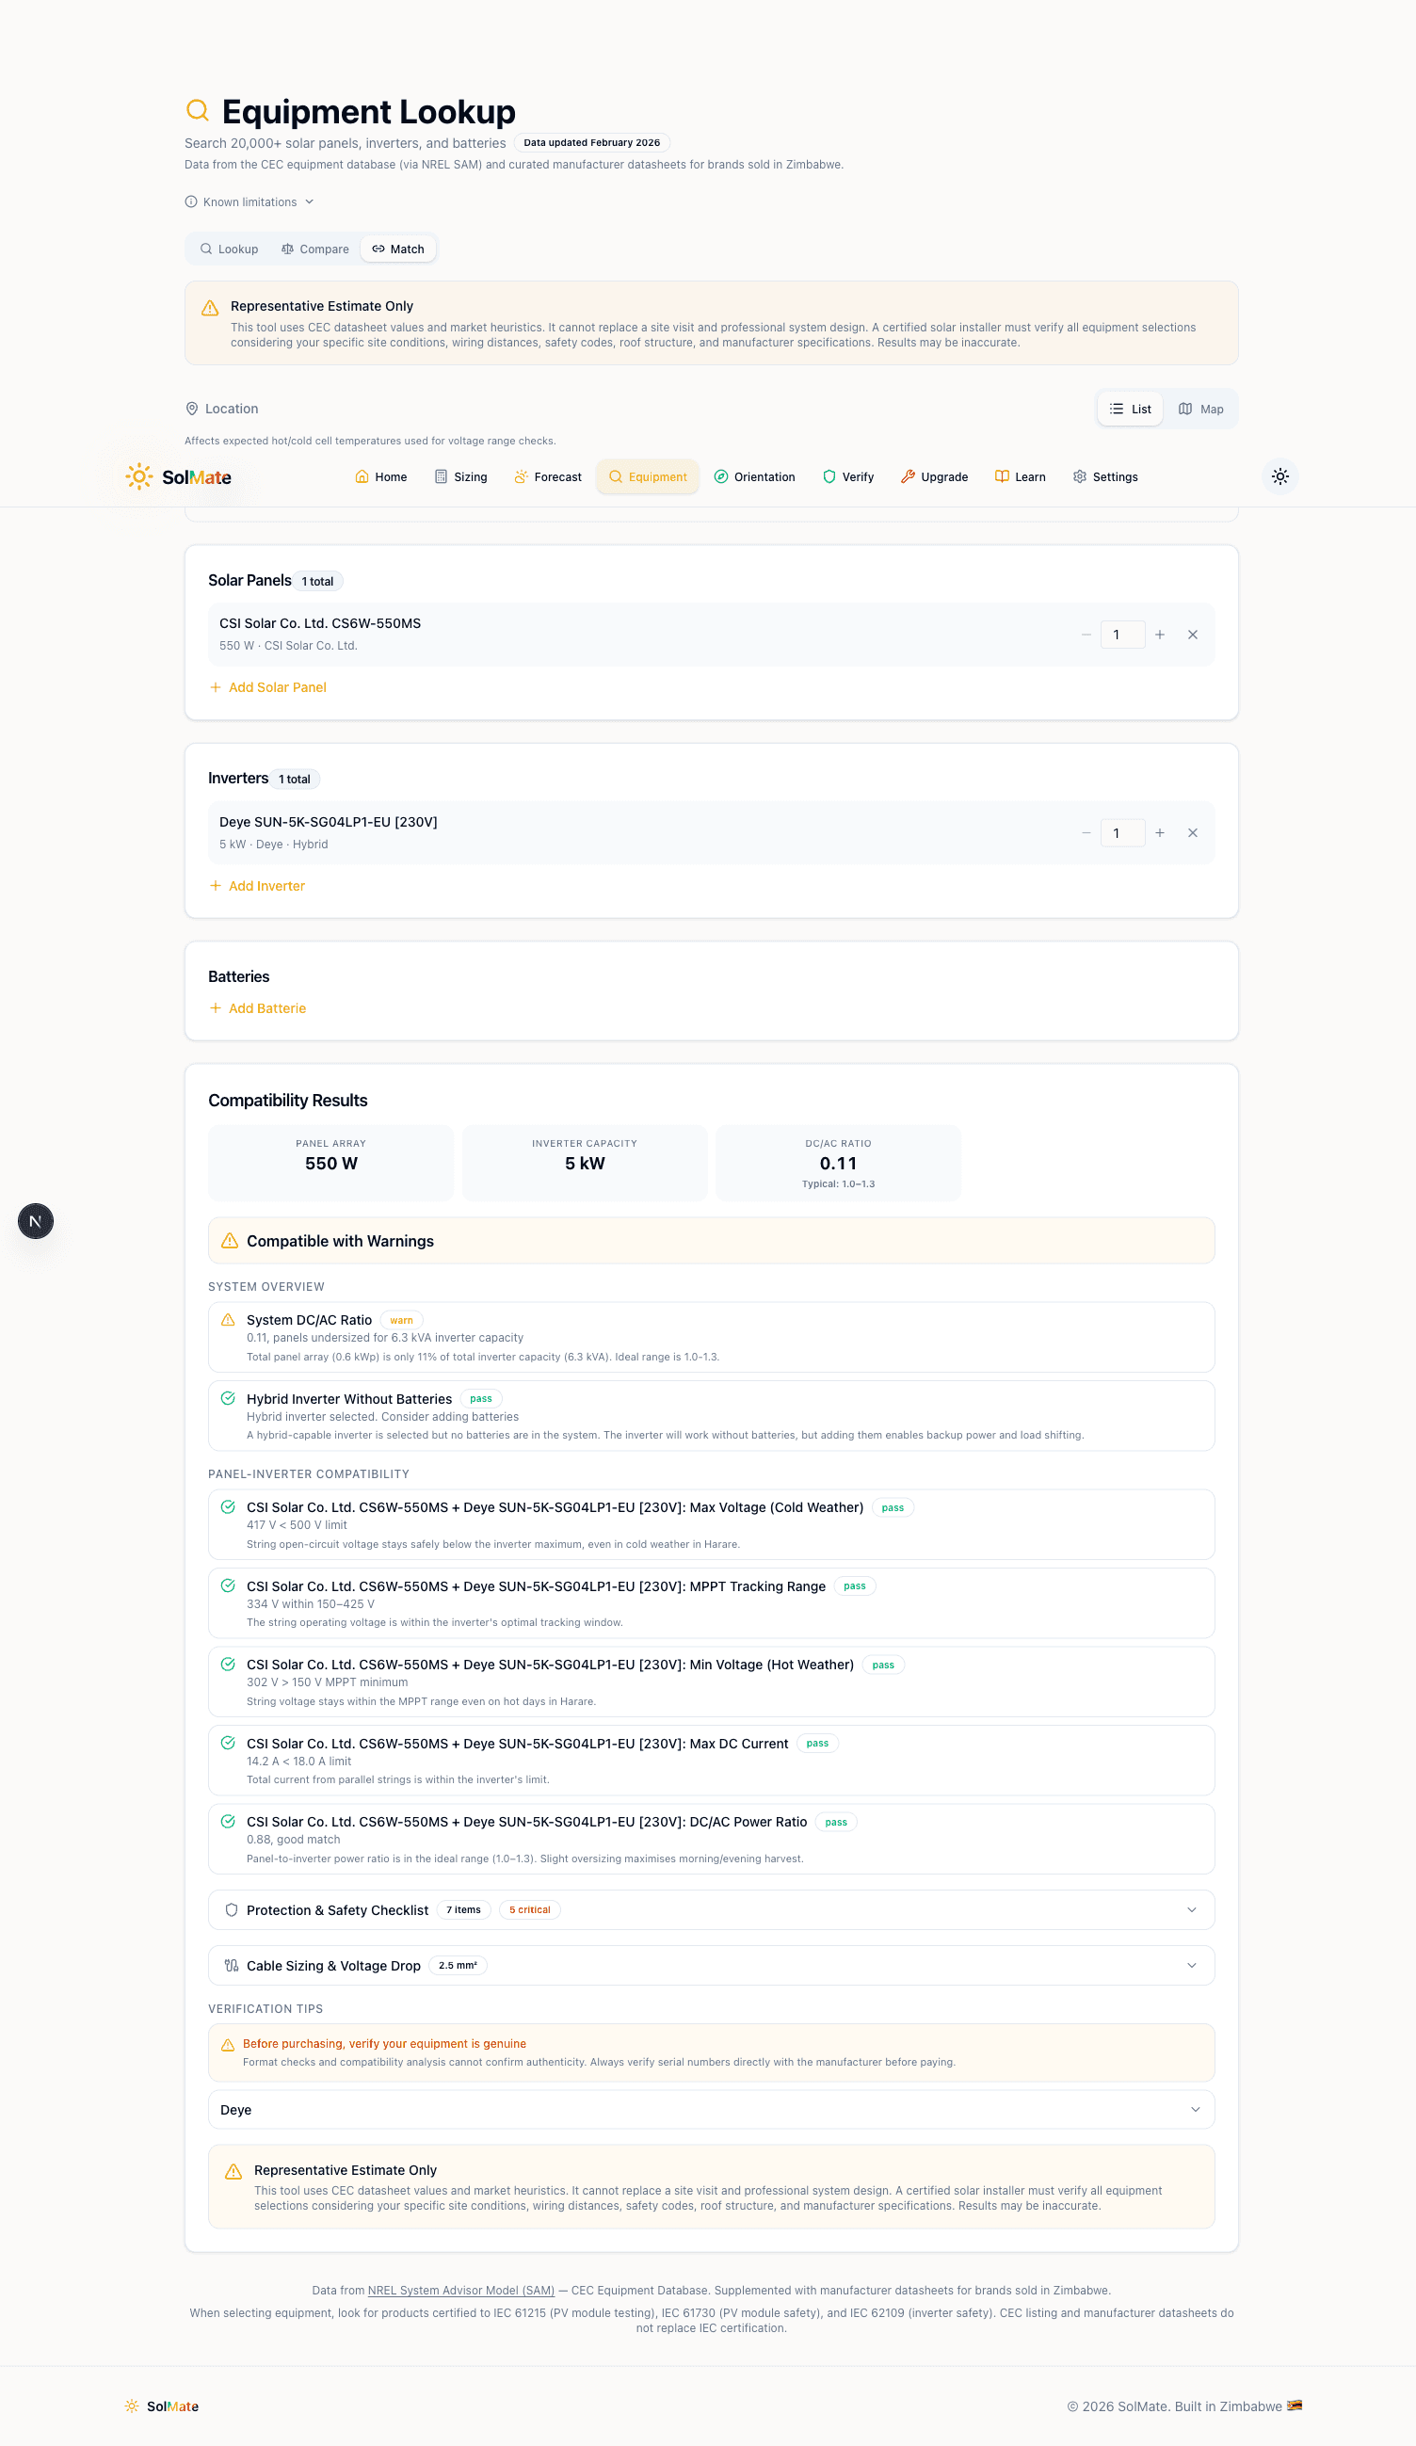Screen dimensions: 1416x2446
Task: Go to Sizing page
Action: pos(461,476)
